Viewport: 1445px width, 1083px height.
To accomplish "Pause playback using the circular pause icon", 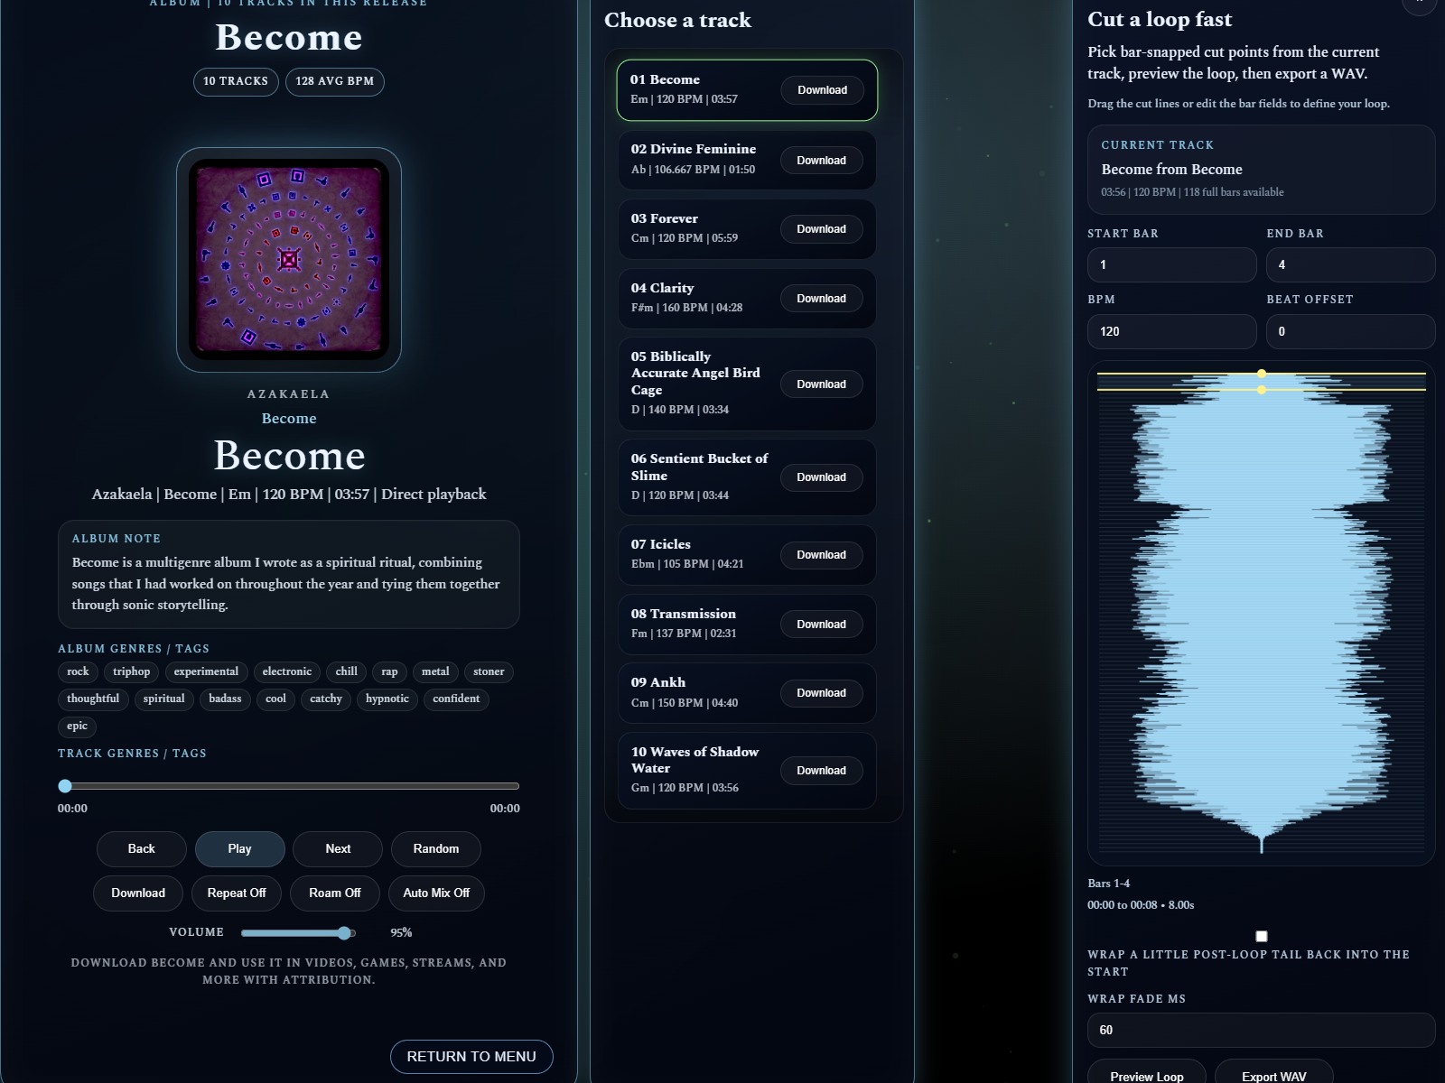I will [1419, 7].
